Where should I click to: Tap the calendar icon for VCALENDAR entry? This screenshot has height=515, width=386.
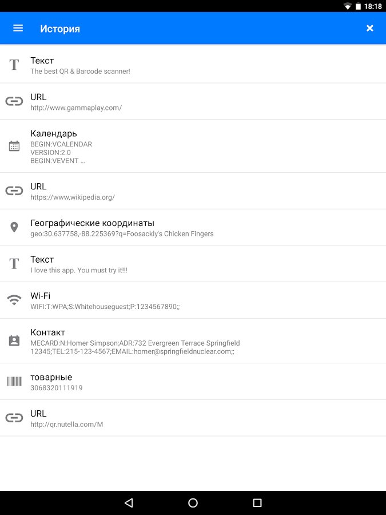14,146
